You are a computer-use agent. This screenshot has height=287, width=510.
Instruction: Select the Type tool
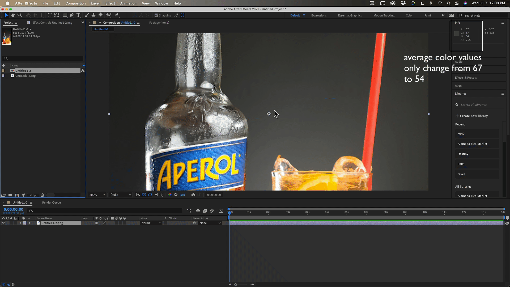click(x=78, y=15)
